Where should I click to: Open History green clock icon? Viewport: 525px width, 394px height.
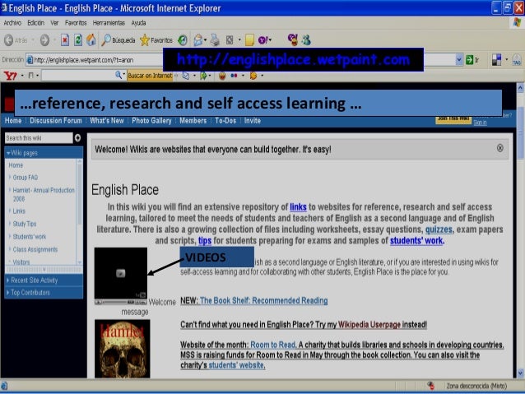(183, 40)
